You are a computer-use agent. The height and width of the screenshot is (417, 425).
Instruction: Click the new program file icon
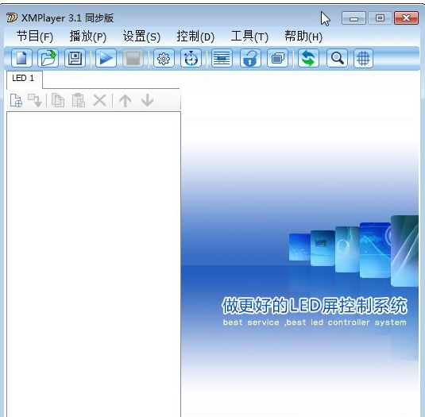pyautogui.click(x=21, y=58)
